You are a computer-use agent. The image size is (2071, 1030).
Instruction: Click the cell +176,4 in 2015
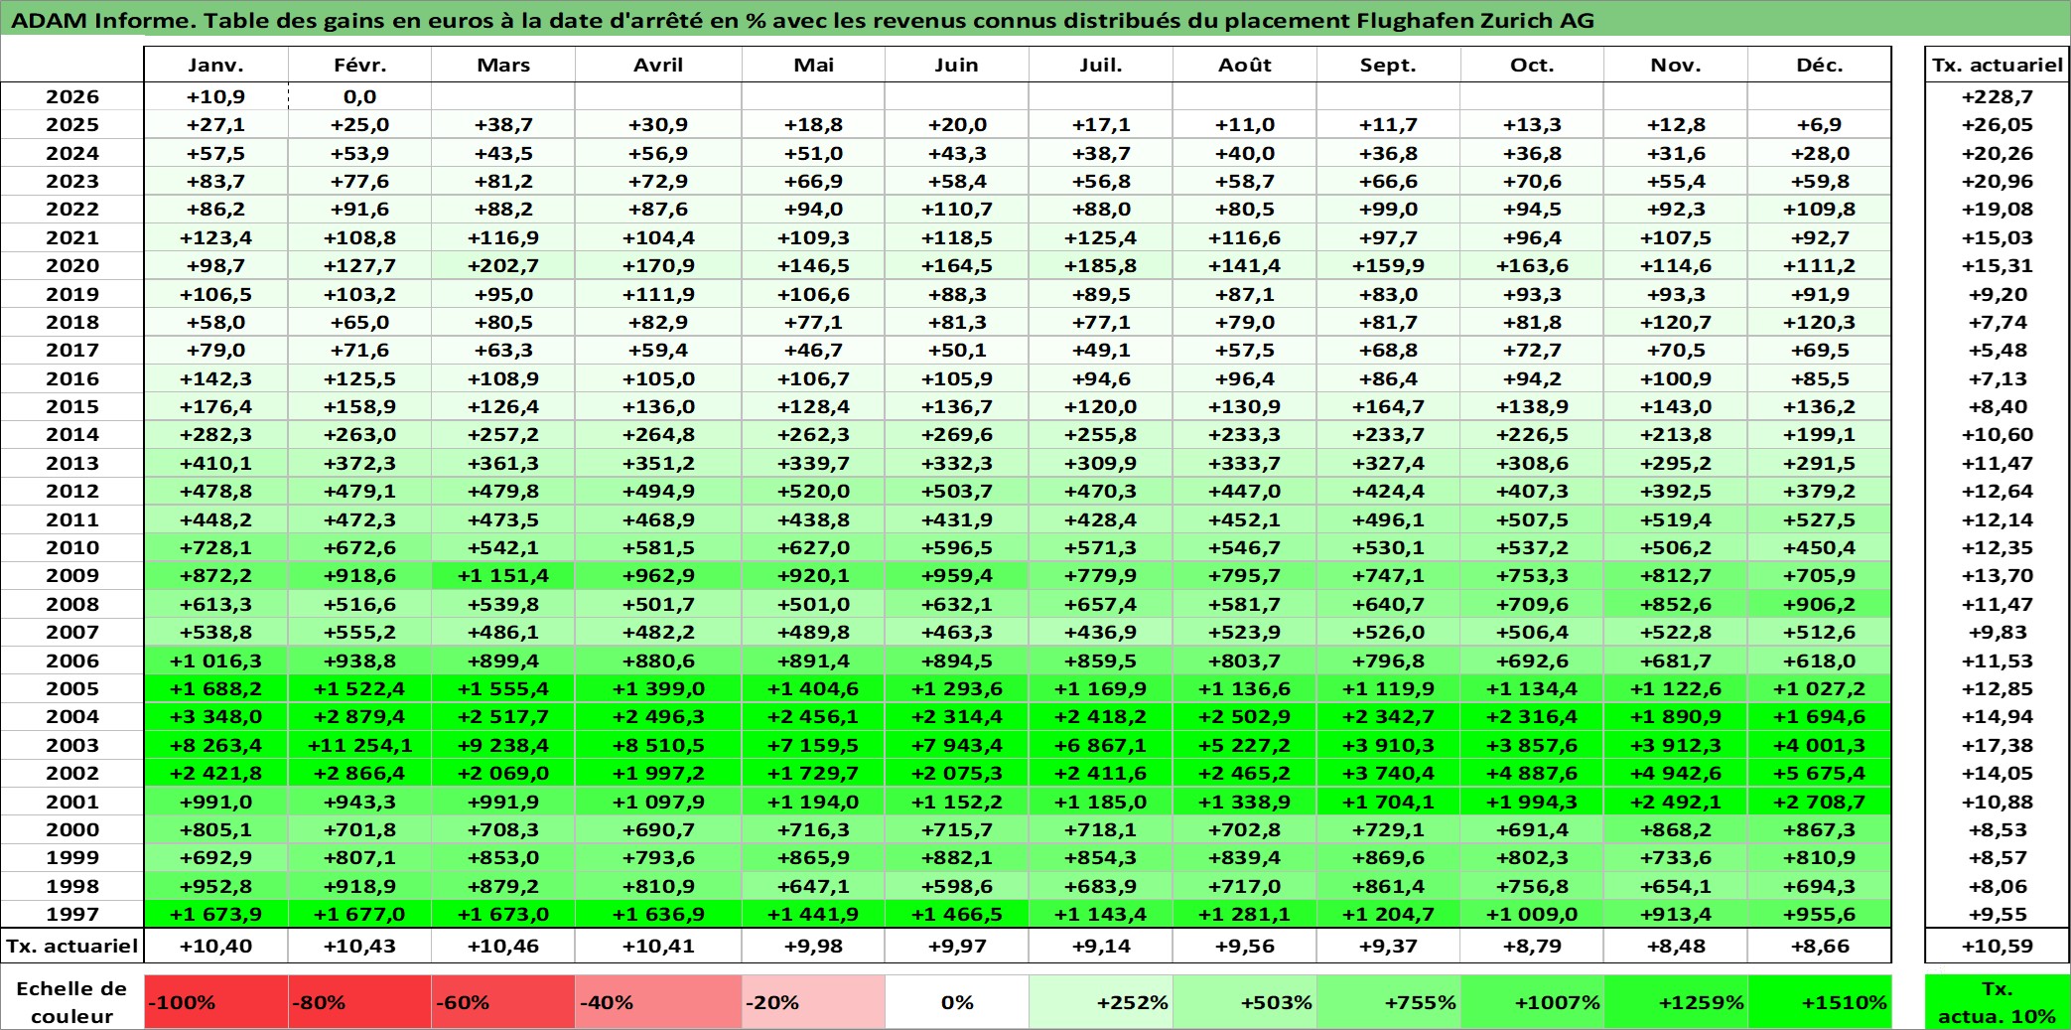click(x=215, y=406)
